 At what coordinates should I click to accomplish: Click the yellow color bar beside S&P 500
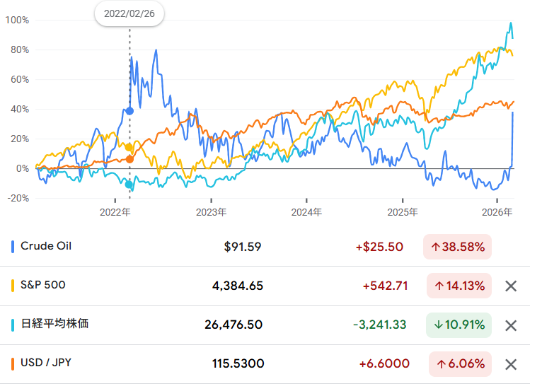[x=13, y=286]
